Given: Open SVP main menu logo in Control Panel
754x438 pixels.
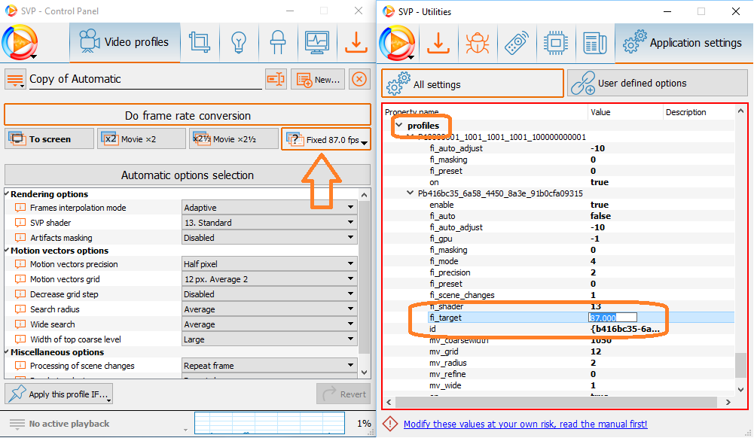Looking at the screenshot, I should 20,43.
